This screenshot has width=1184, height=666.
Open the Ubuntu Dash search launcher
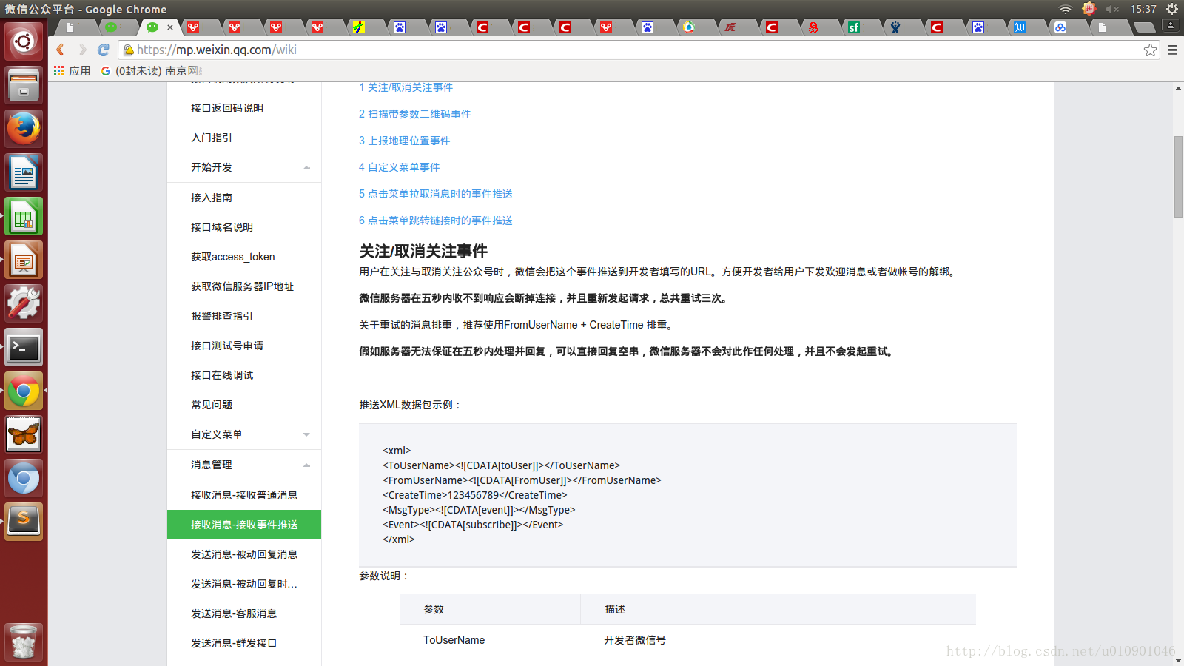tap(24, 41)
